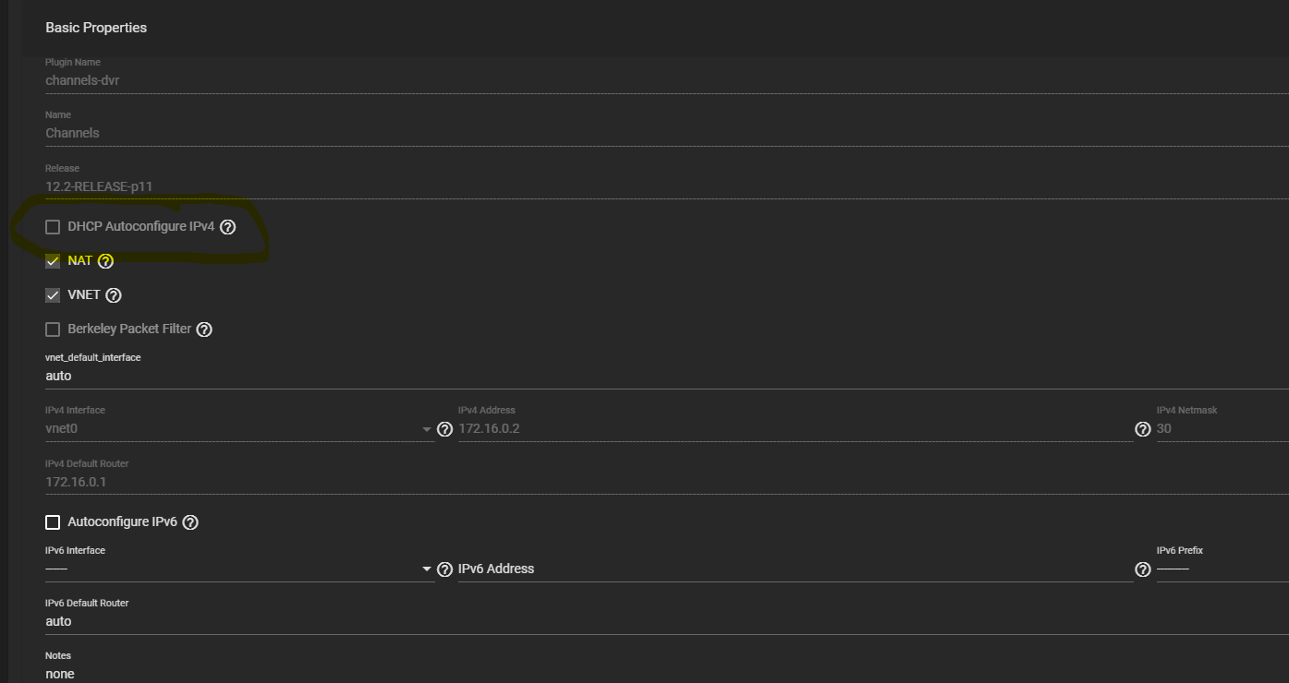
Task: Open the IPv6 Interface dropdown arrow
Action: (426, 569)
